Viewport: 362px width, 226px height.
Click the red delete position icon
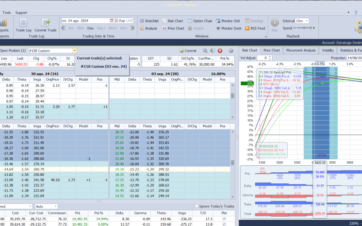[x=220, y=51]
